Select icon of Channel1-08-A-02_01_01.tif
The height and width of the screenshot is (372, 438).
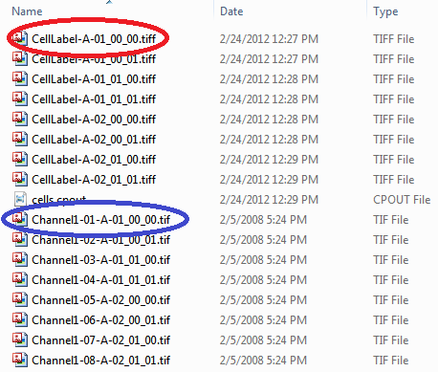pyautogui.click(x=20, y=360)
